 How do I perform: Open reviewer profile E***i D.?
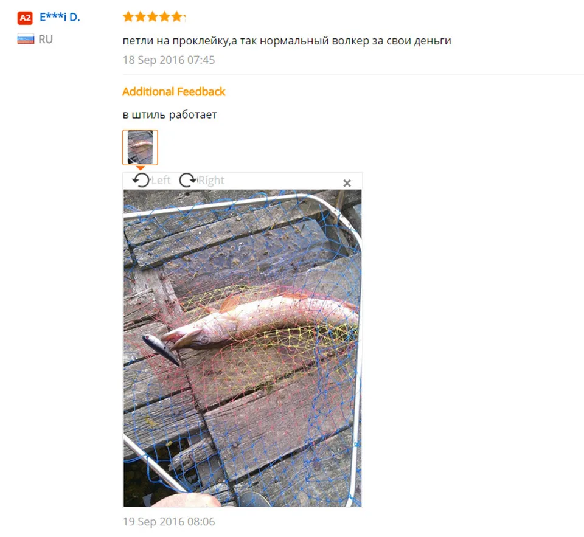(x=60, y=17)
